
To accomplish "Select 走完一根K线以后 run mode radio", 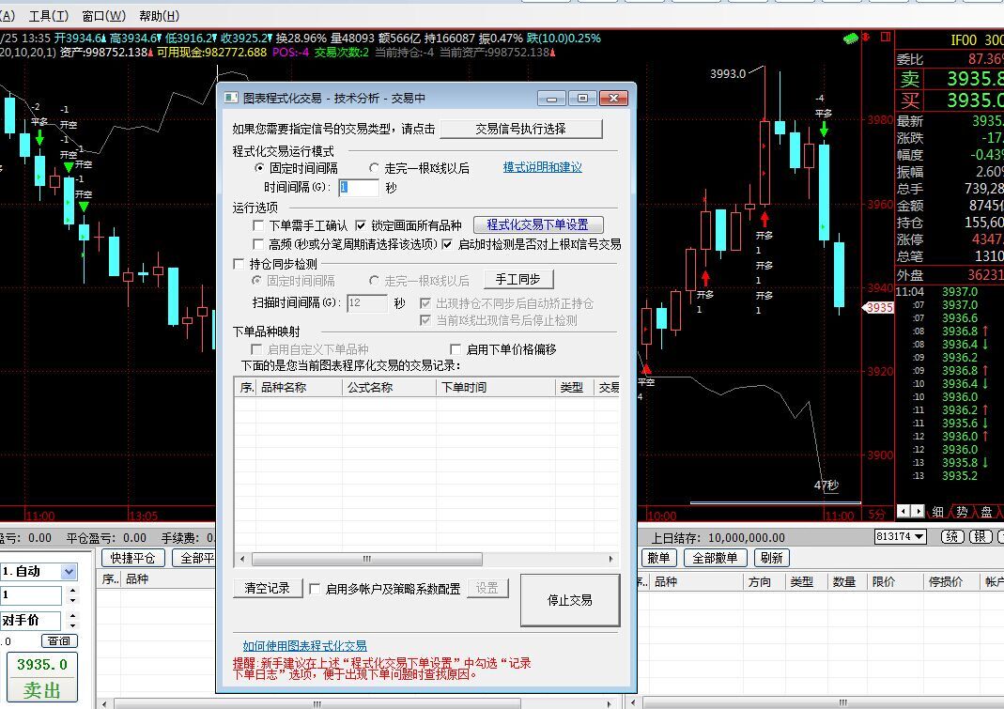I will point(374,168).
